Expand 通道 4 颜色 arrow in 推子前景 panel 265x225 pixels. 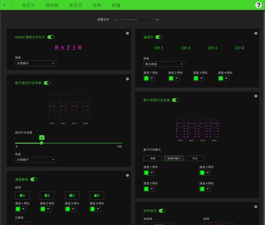pos(208,189)
